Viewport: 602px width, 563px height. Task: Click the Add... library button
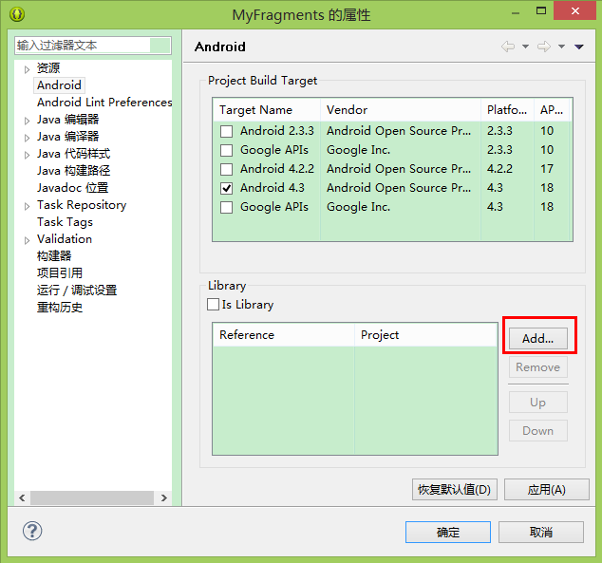point(537,339)
